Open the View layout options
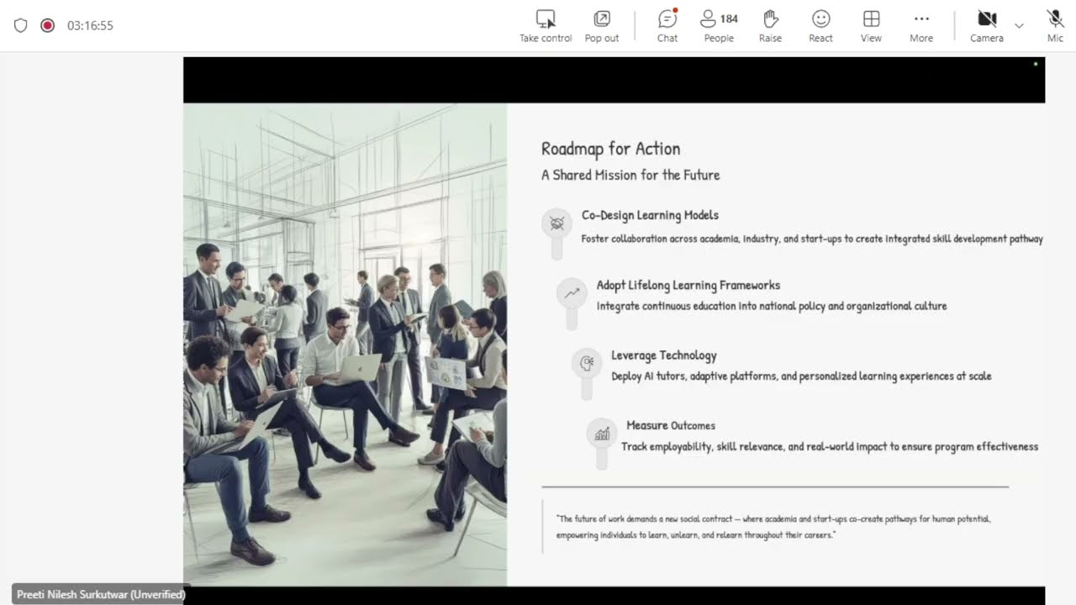Screen dimensions: 1076x605 pos(871,26)
